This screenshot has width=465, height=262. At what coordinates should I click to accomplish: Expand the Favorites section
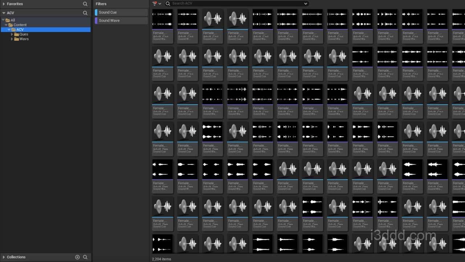tap(4, 4)
